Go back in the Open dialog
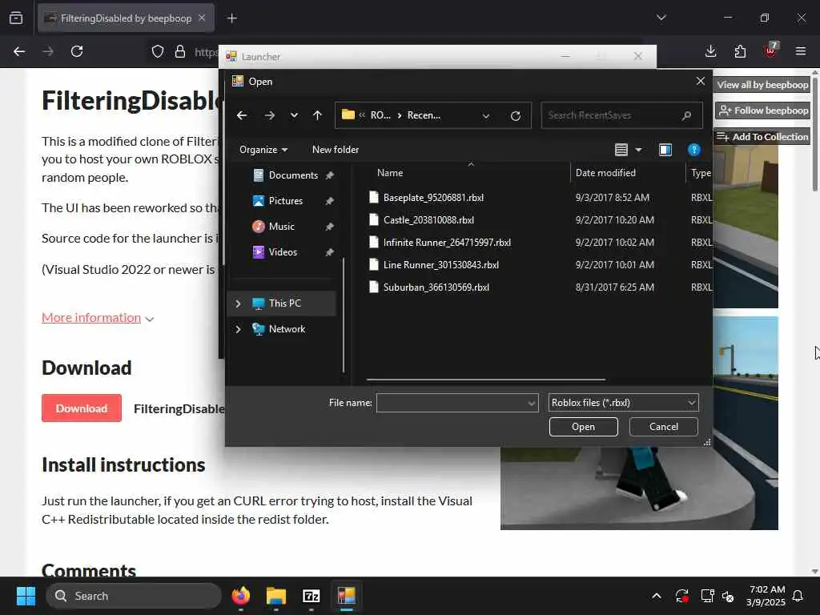 (242, 115)
